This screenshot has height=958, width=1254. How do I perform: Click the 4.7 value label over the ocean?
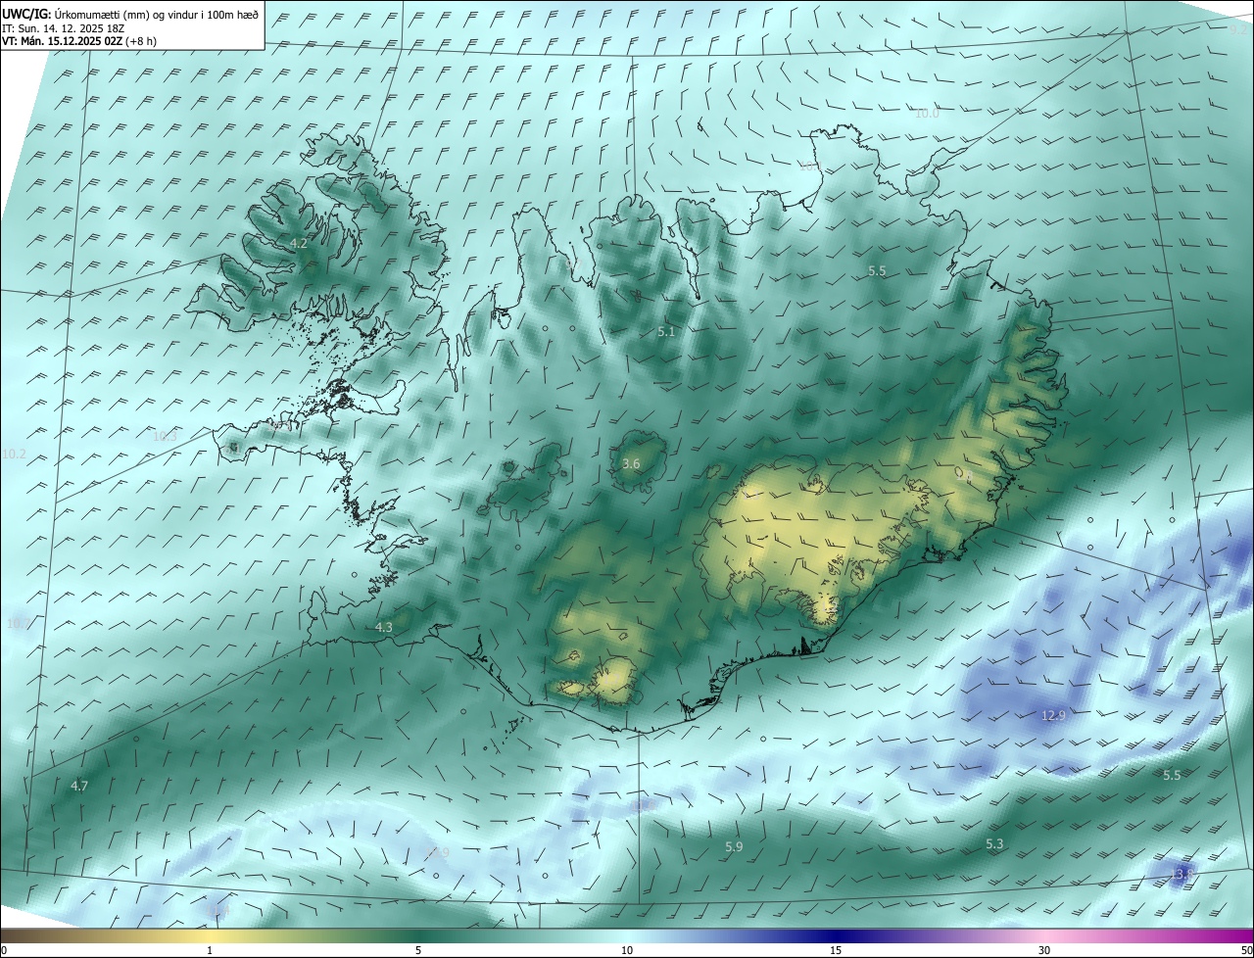(79, 786)
